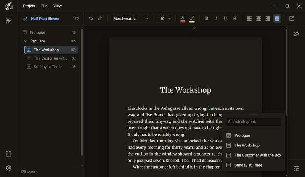The height and width of the screenshot is (177, 305).
Task: Toggle underline formatting
Action: [x=225, y=18]
